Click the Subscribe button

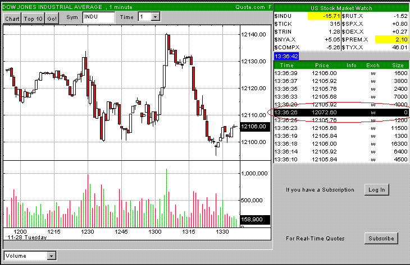tap(381, 239)
